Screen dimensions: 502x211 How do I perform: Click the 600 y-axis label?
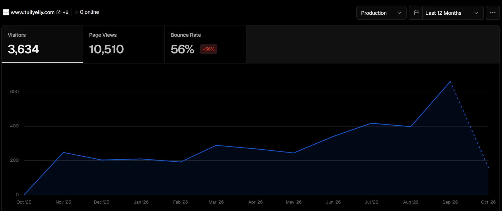(x=14, y=92)
